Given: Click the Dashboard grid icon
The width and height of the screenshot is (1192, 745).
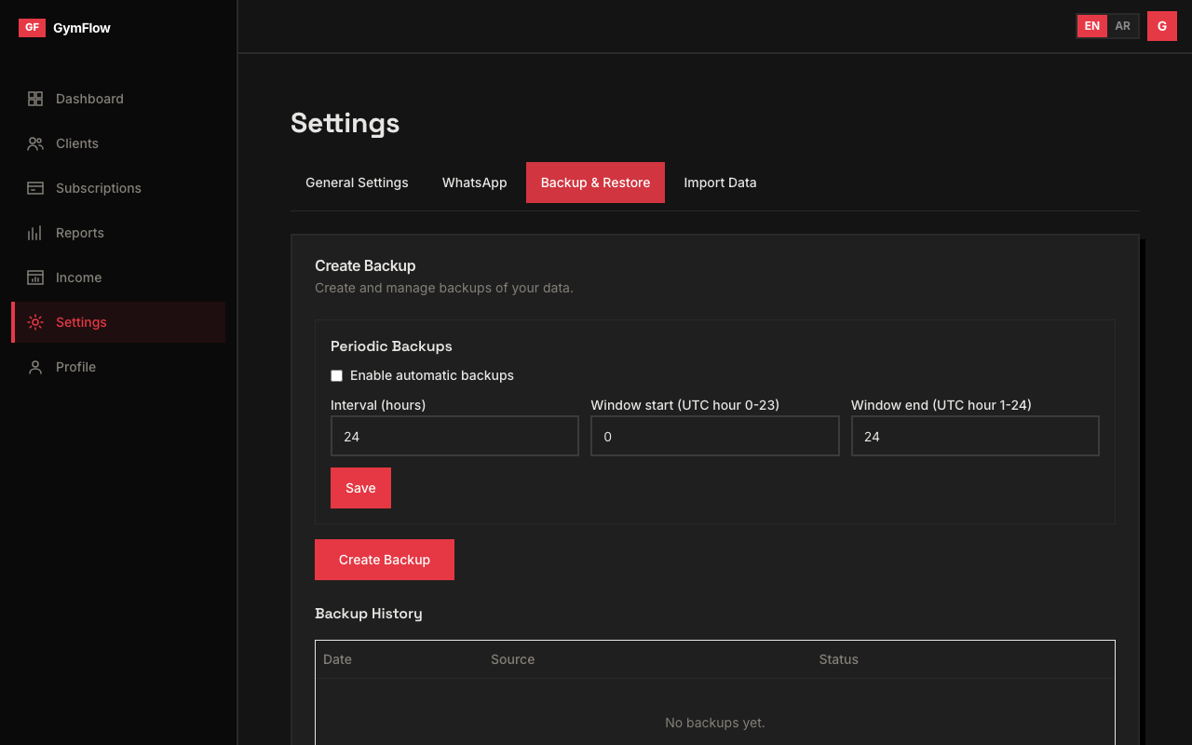Looking at the screenshot, I should [x=35, y=99].
